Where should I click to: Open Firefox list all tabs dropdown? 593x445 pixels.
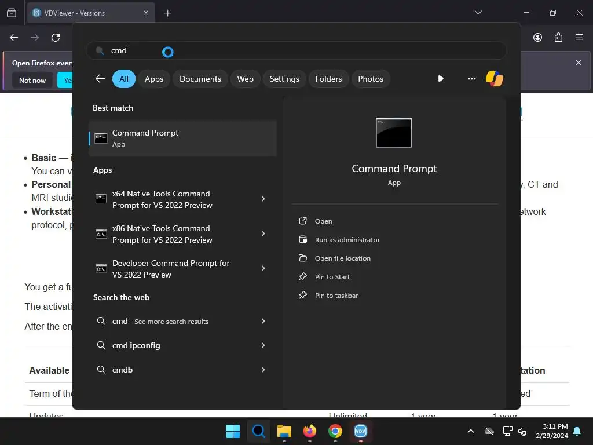click(478, 13)
